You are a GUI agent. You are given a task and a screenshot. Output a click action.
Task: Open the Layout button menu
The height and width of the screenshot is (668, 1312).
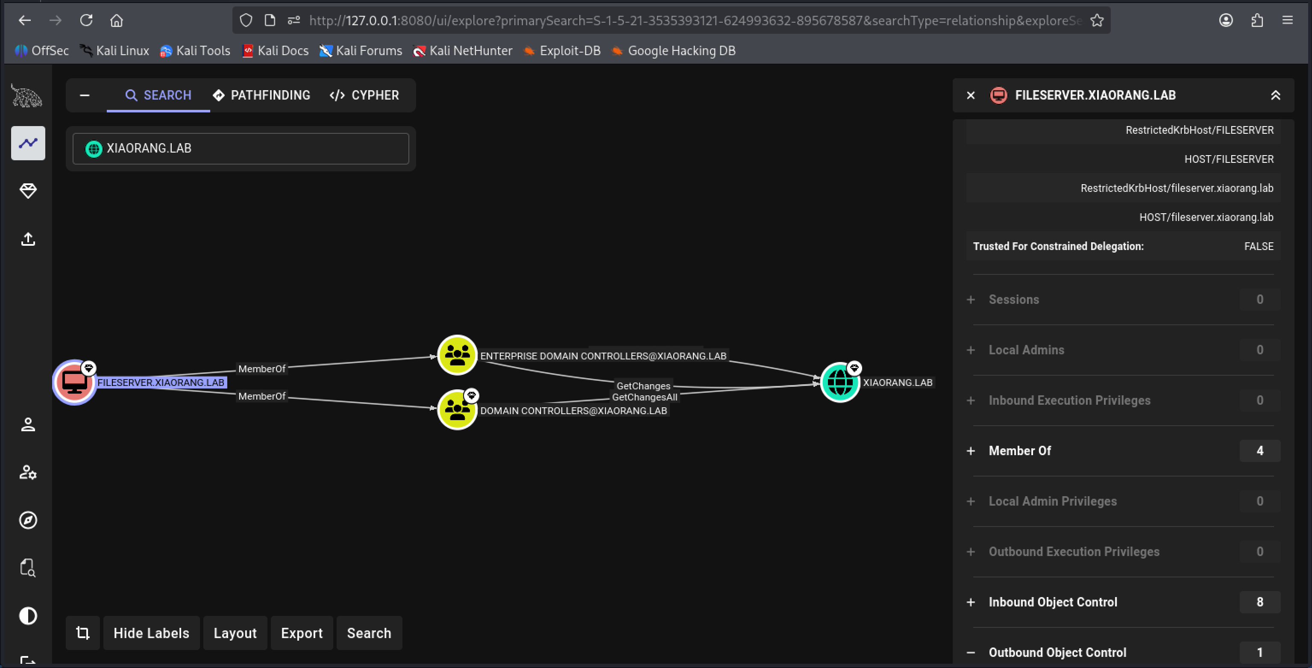235,633
